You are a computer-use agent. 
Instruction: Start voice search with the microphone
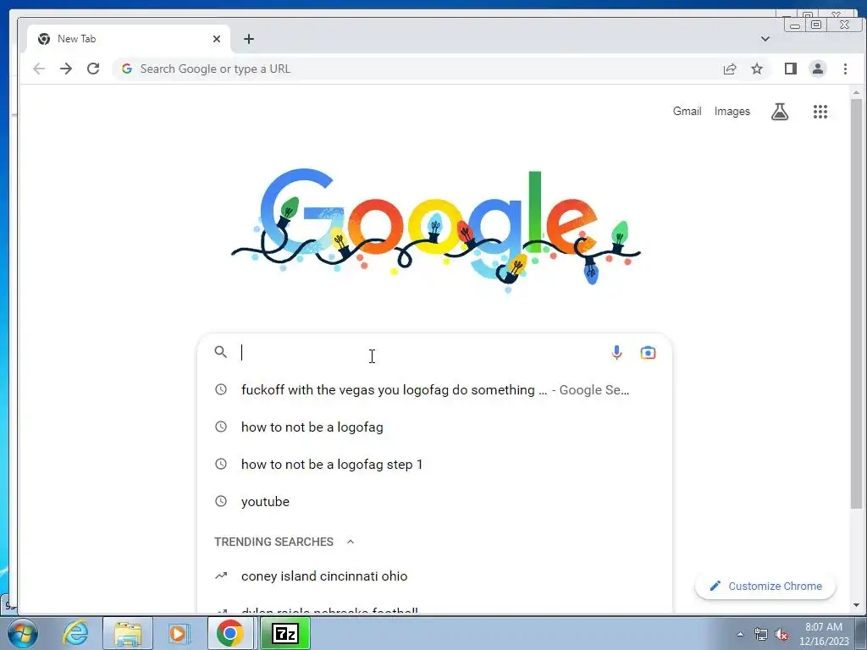point(616,353)
